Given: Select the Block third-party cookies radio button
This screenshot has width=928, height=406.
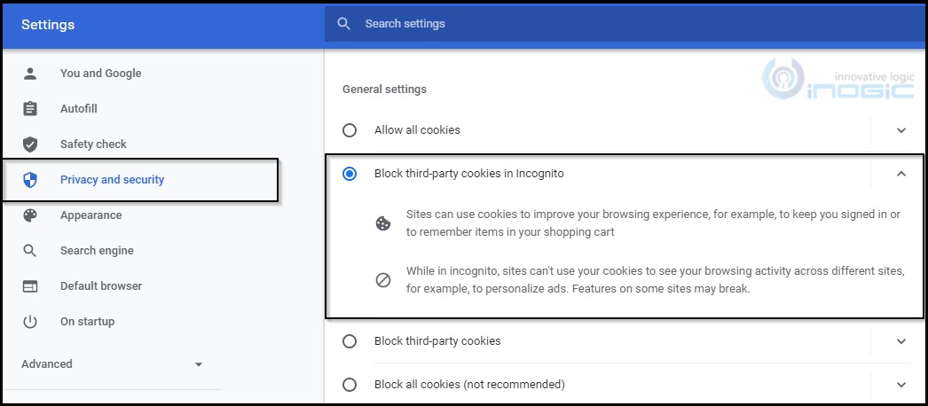Looking at the screenshot, I should tap(350, 341).
